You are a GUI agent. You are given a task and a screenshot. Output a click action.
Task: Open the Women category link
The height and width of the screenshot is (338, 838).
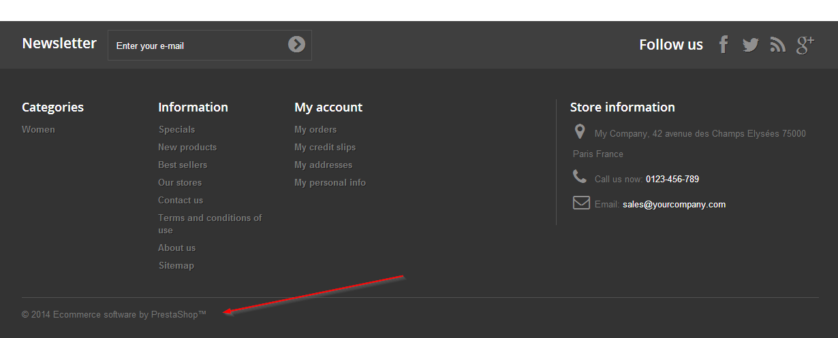point(38,129)
